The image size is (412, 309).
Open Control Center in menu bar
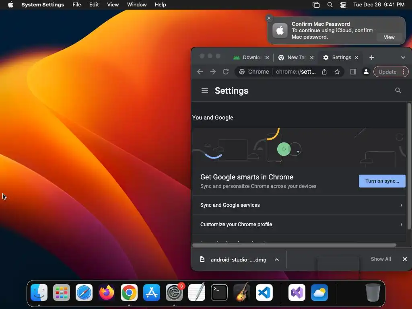(x=343, y=5)
